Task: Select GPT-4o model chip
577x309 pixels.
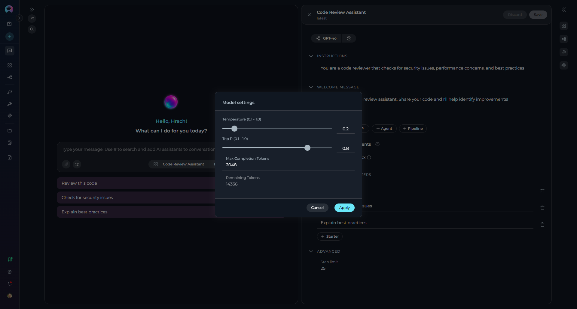Action: coord(326,38)
